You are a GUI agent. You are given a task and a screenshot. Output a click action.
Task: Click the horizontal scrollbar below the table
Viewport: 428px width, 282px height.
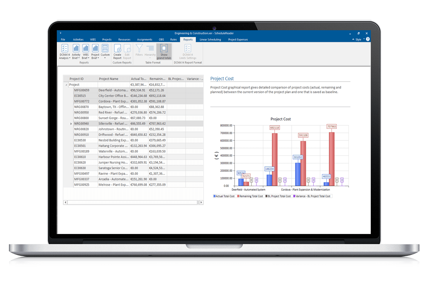[x=131, y=202]
